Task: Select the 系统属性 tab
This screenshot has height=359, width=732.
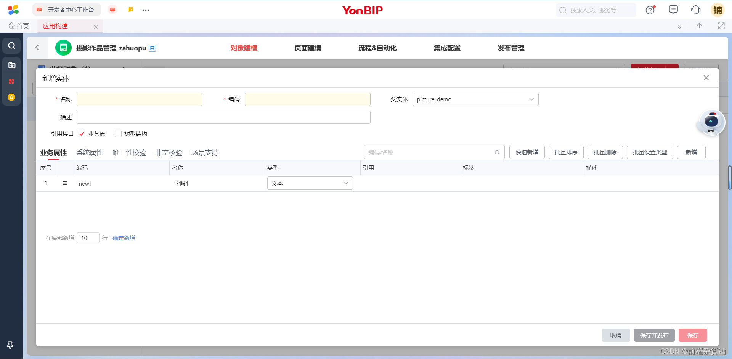Action: (x=90, y=153)
